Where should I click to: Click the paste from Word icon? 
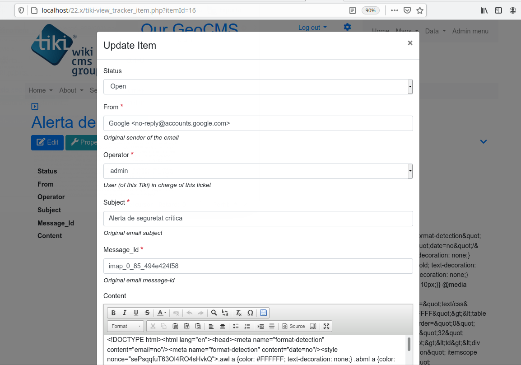tap(198, 327)
